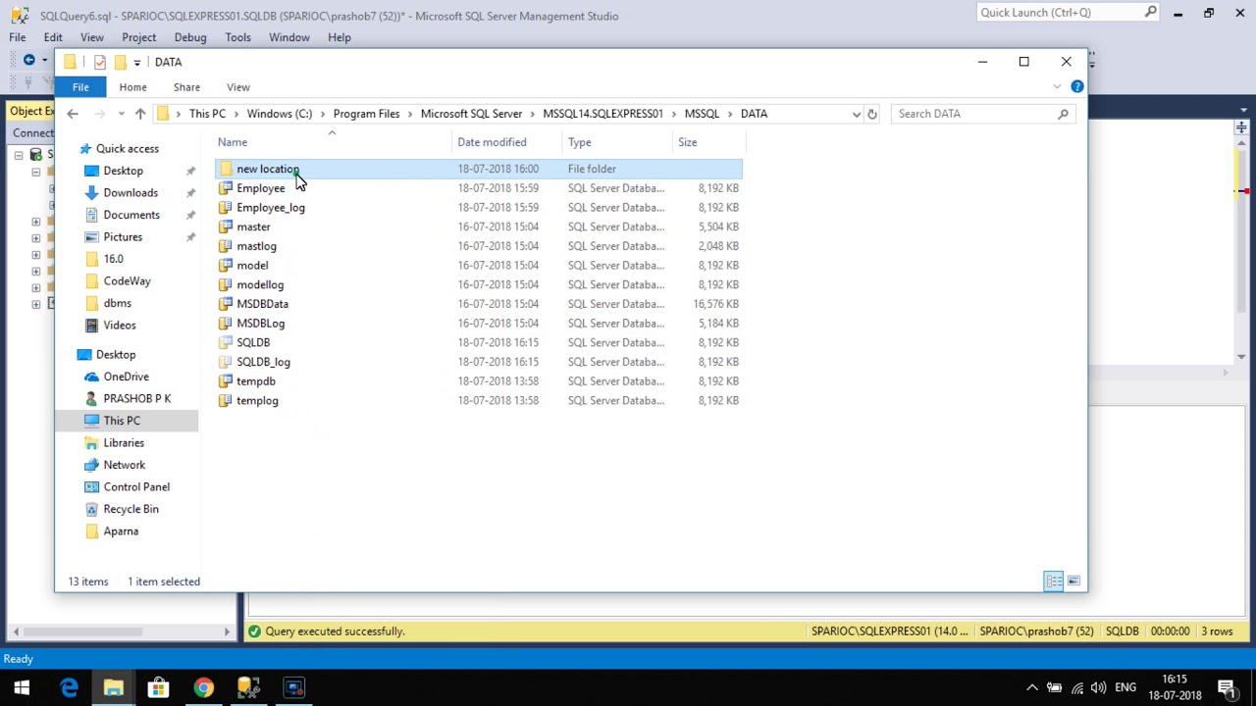This screenshot has width=1256, height=706.
Task: Open the File ribbon tab in Explorer
Action: point(80,87)
